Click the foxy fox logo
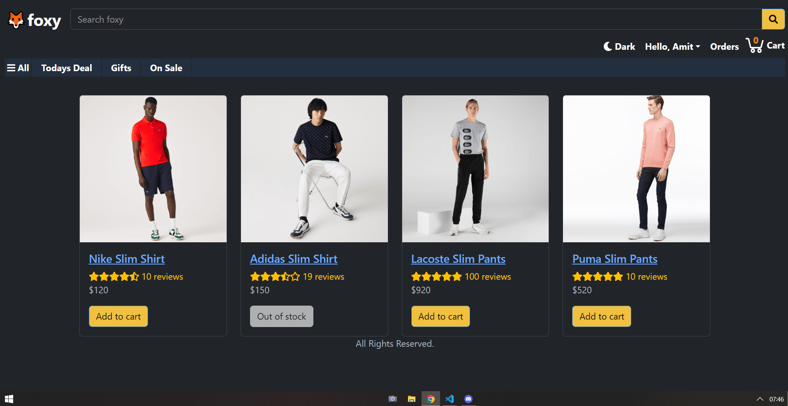788x406 pixels. 16,19
